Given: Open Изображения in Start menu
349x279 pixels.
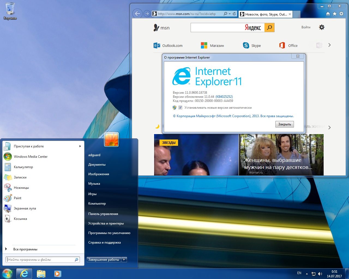Looking at the screenshot, I should 99,174.
